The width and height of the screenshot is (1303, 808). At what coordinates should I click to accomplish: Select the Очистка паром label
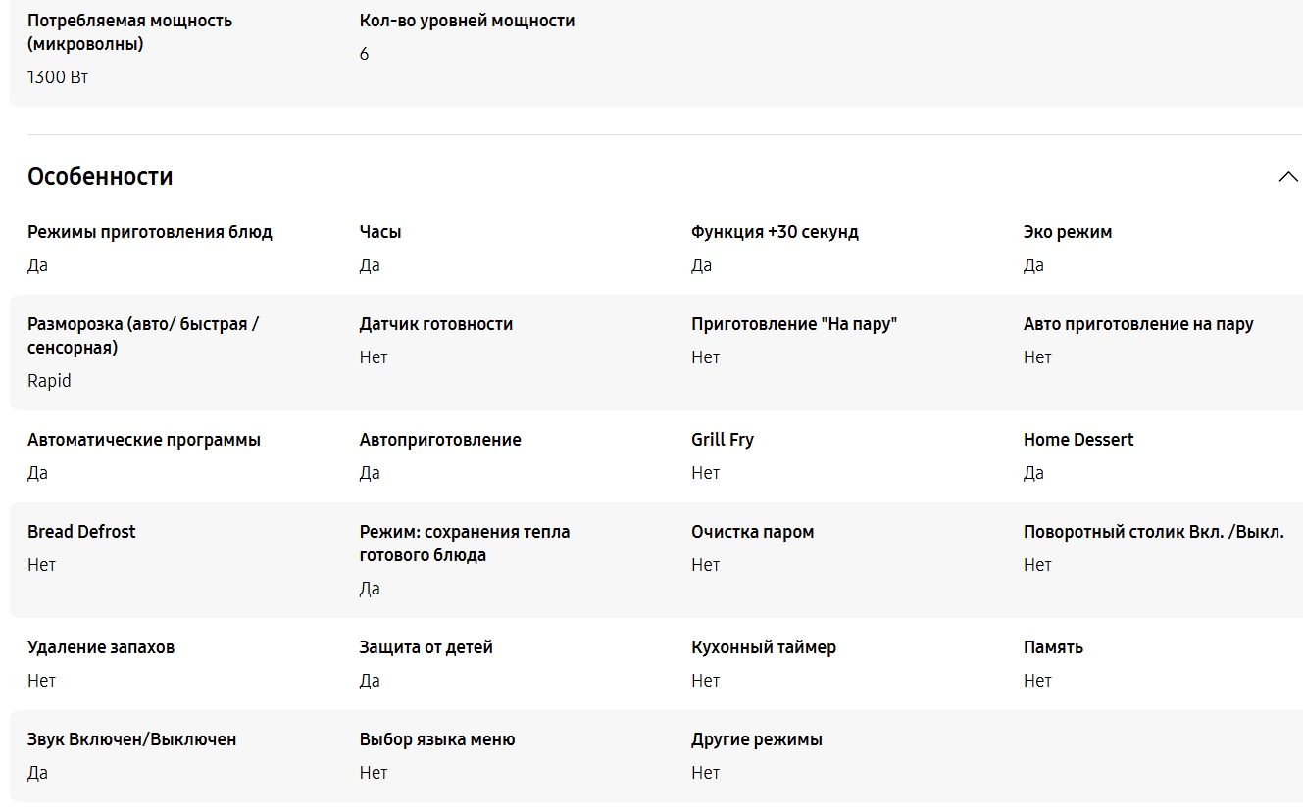click(x=753, y=532)
